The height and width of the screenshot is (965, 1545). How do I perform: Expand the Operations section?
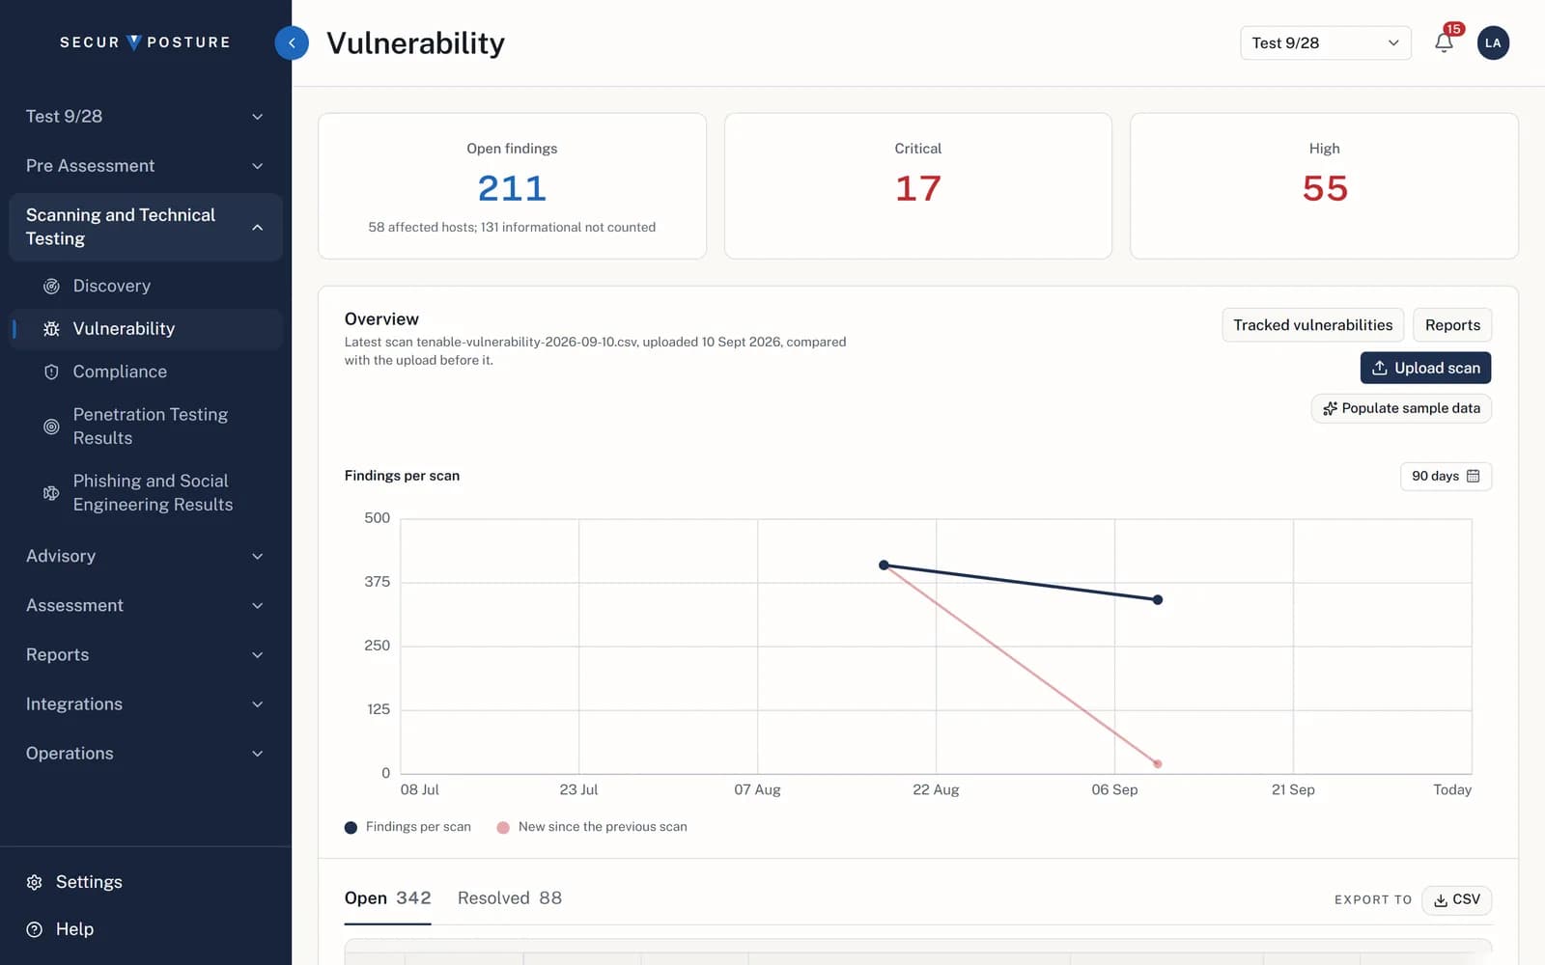145,753
